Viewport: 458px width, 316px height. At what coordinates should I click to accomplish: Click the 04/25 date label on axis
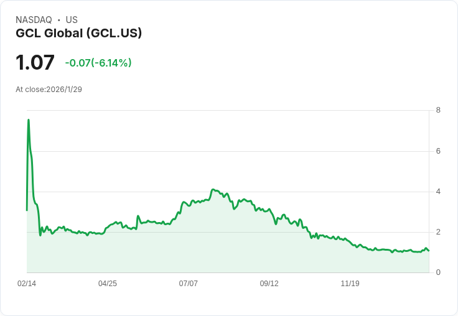coord(108,283)
